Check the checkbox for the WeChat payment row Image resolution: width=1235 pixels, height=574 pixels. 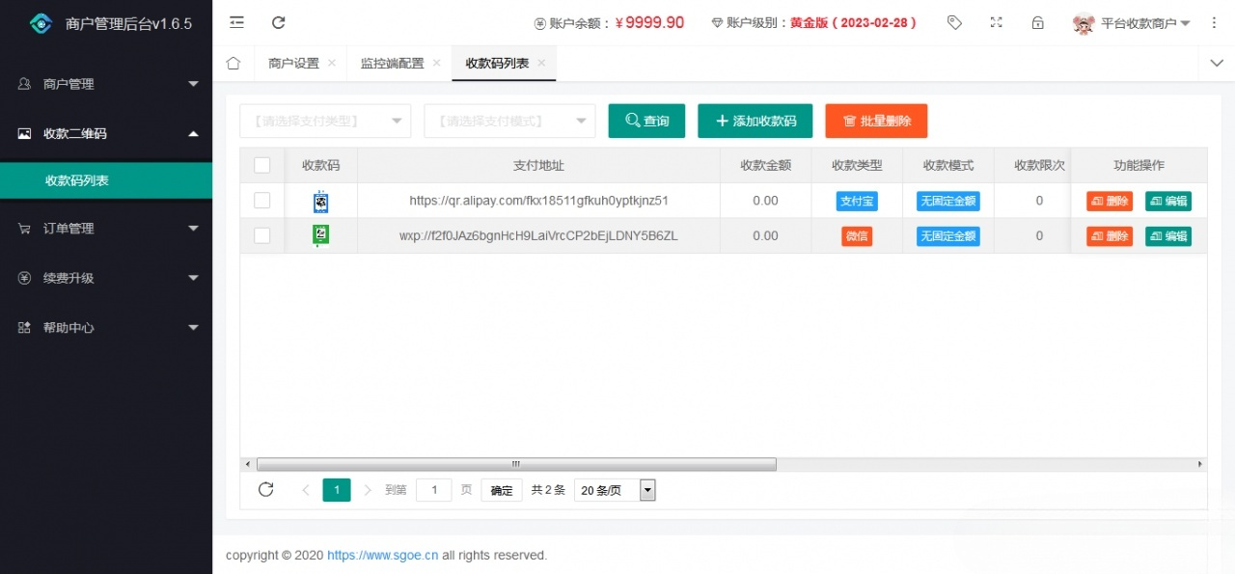coord(261,234)
